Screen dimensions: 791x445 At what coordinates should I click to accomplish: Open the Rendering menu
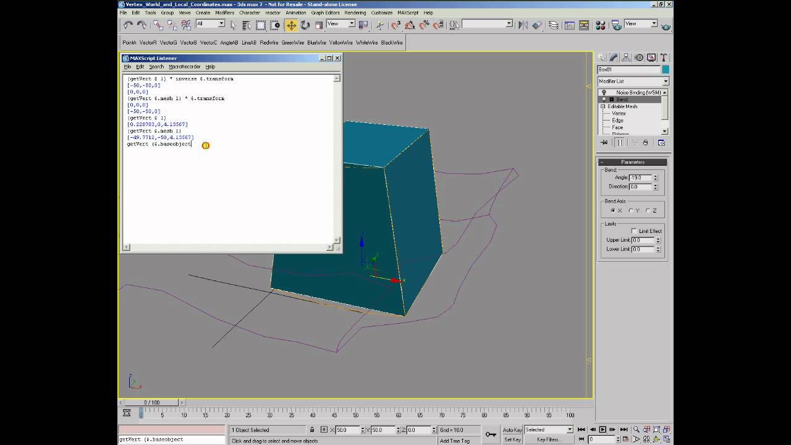pyautogui.click(x=355, y=12)
